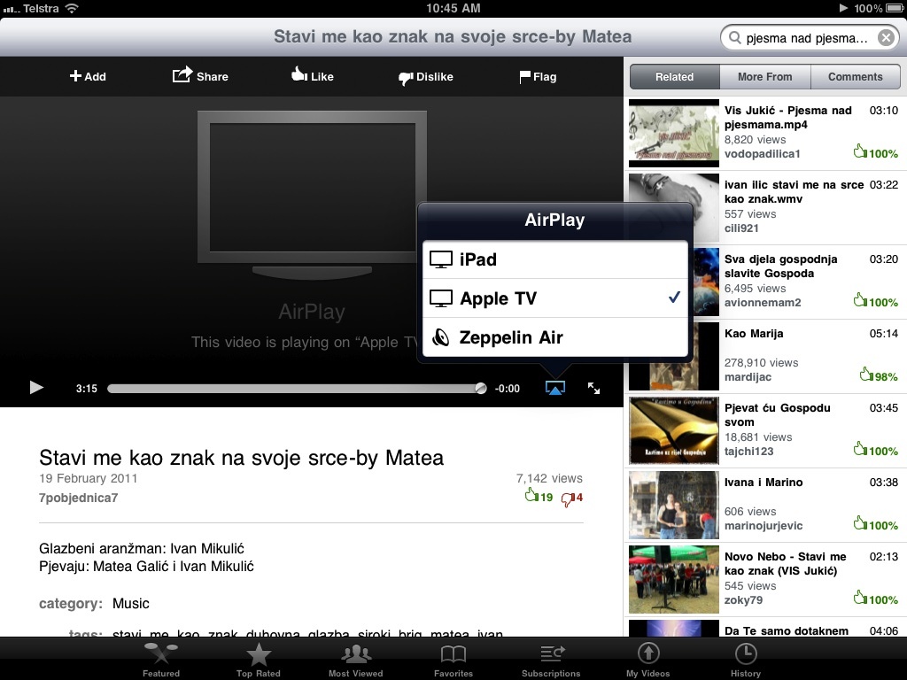The image size is (907, 680).
Task: Toggle fullscreen with the expand arrows icon
Action: pos(594,388)
